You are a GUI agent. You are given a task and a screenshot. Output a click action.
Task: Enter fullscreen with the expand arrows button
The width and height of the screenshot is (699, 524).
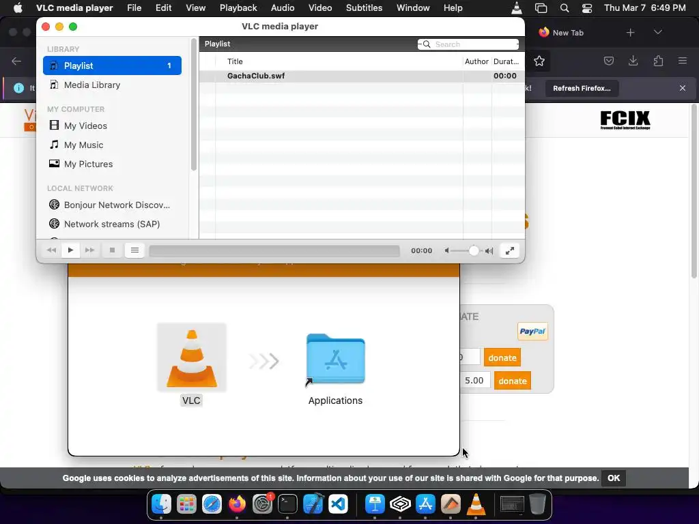click(x=509, y=250)
